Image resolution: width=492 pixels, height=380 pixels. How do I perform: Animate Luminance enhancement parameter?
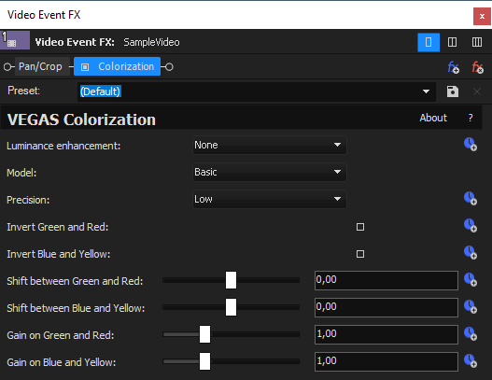[x=471, y=145]
